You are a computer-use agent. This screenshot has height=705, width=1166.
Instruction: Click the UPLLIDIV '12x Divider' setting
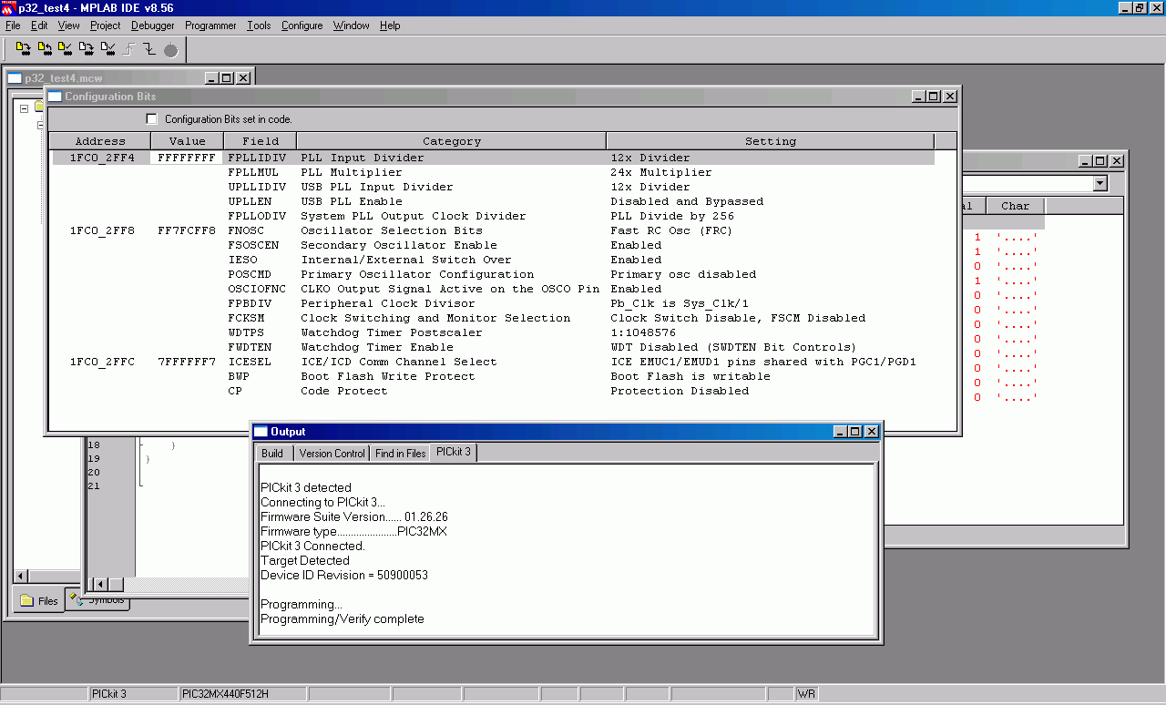tap(650, 187)
